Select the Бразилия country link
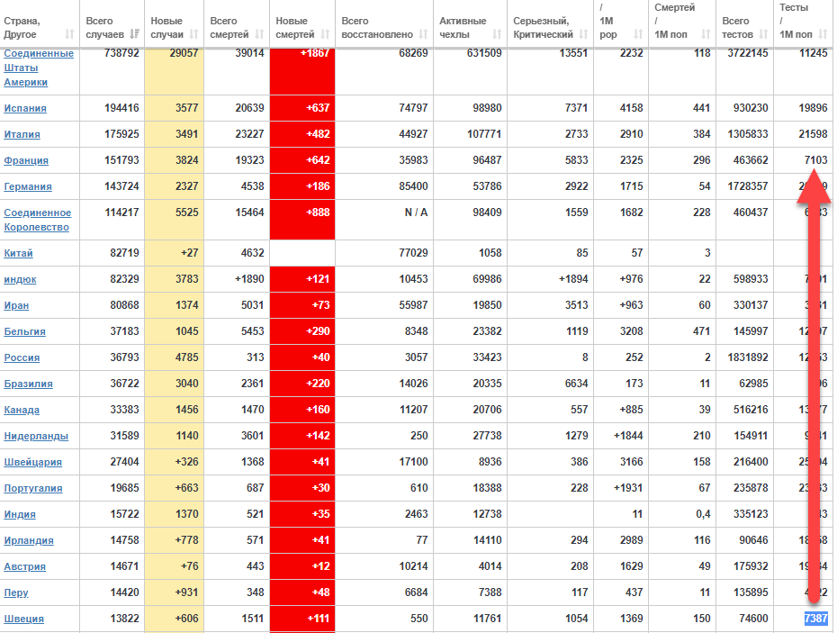The width and height of the screenshot is (837, 633). click(x=28, y=384)
